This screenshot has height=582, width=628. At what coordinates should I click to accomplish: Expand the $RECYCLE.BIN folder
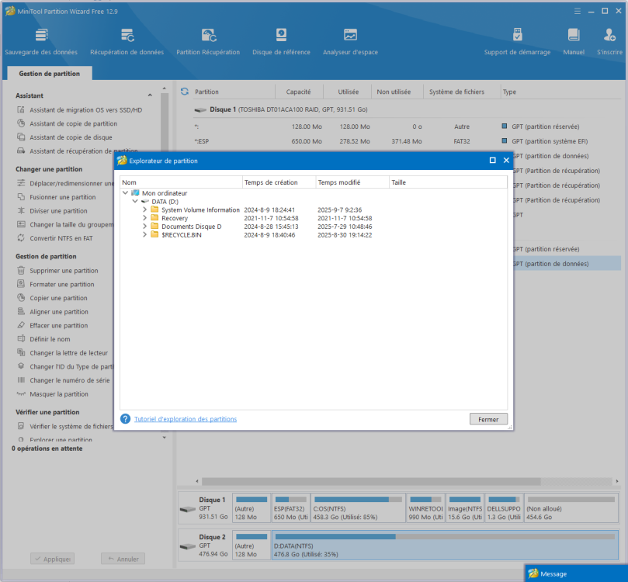click(x=144, y=235)
